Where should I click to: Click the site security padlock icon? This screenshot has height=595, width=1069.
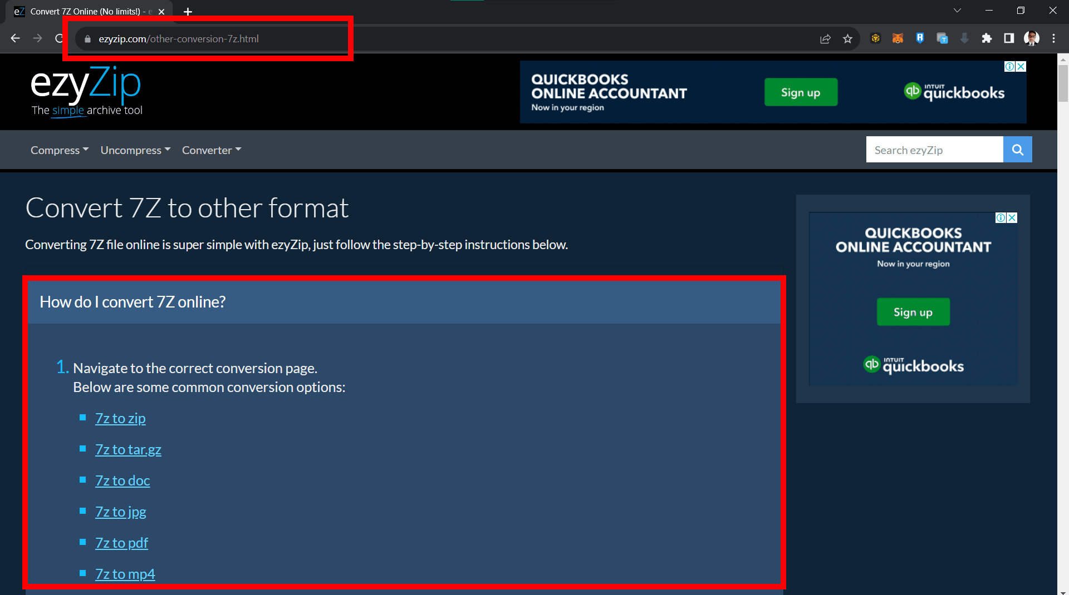(87, 38)
